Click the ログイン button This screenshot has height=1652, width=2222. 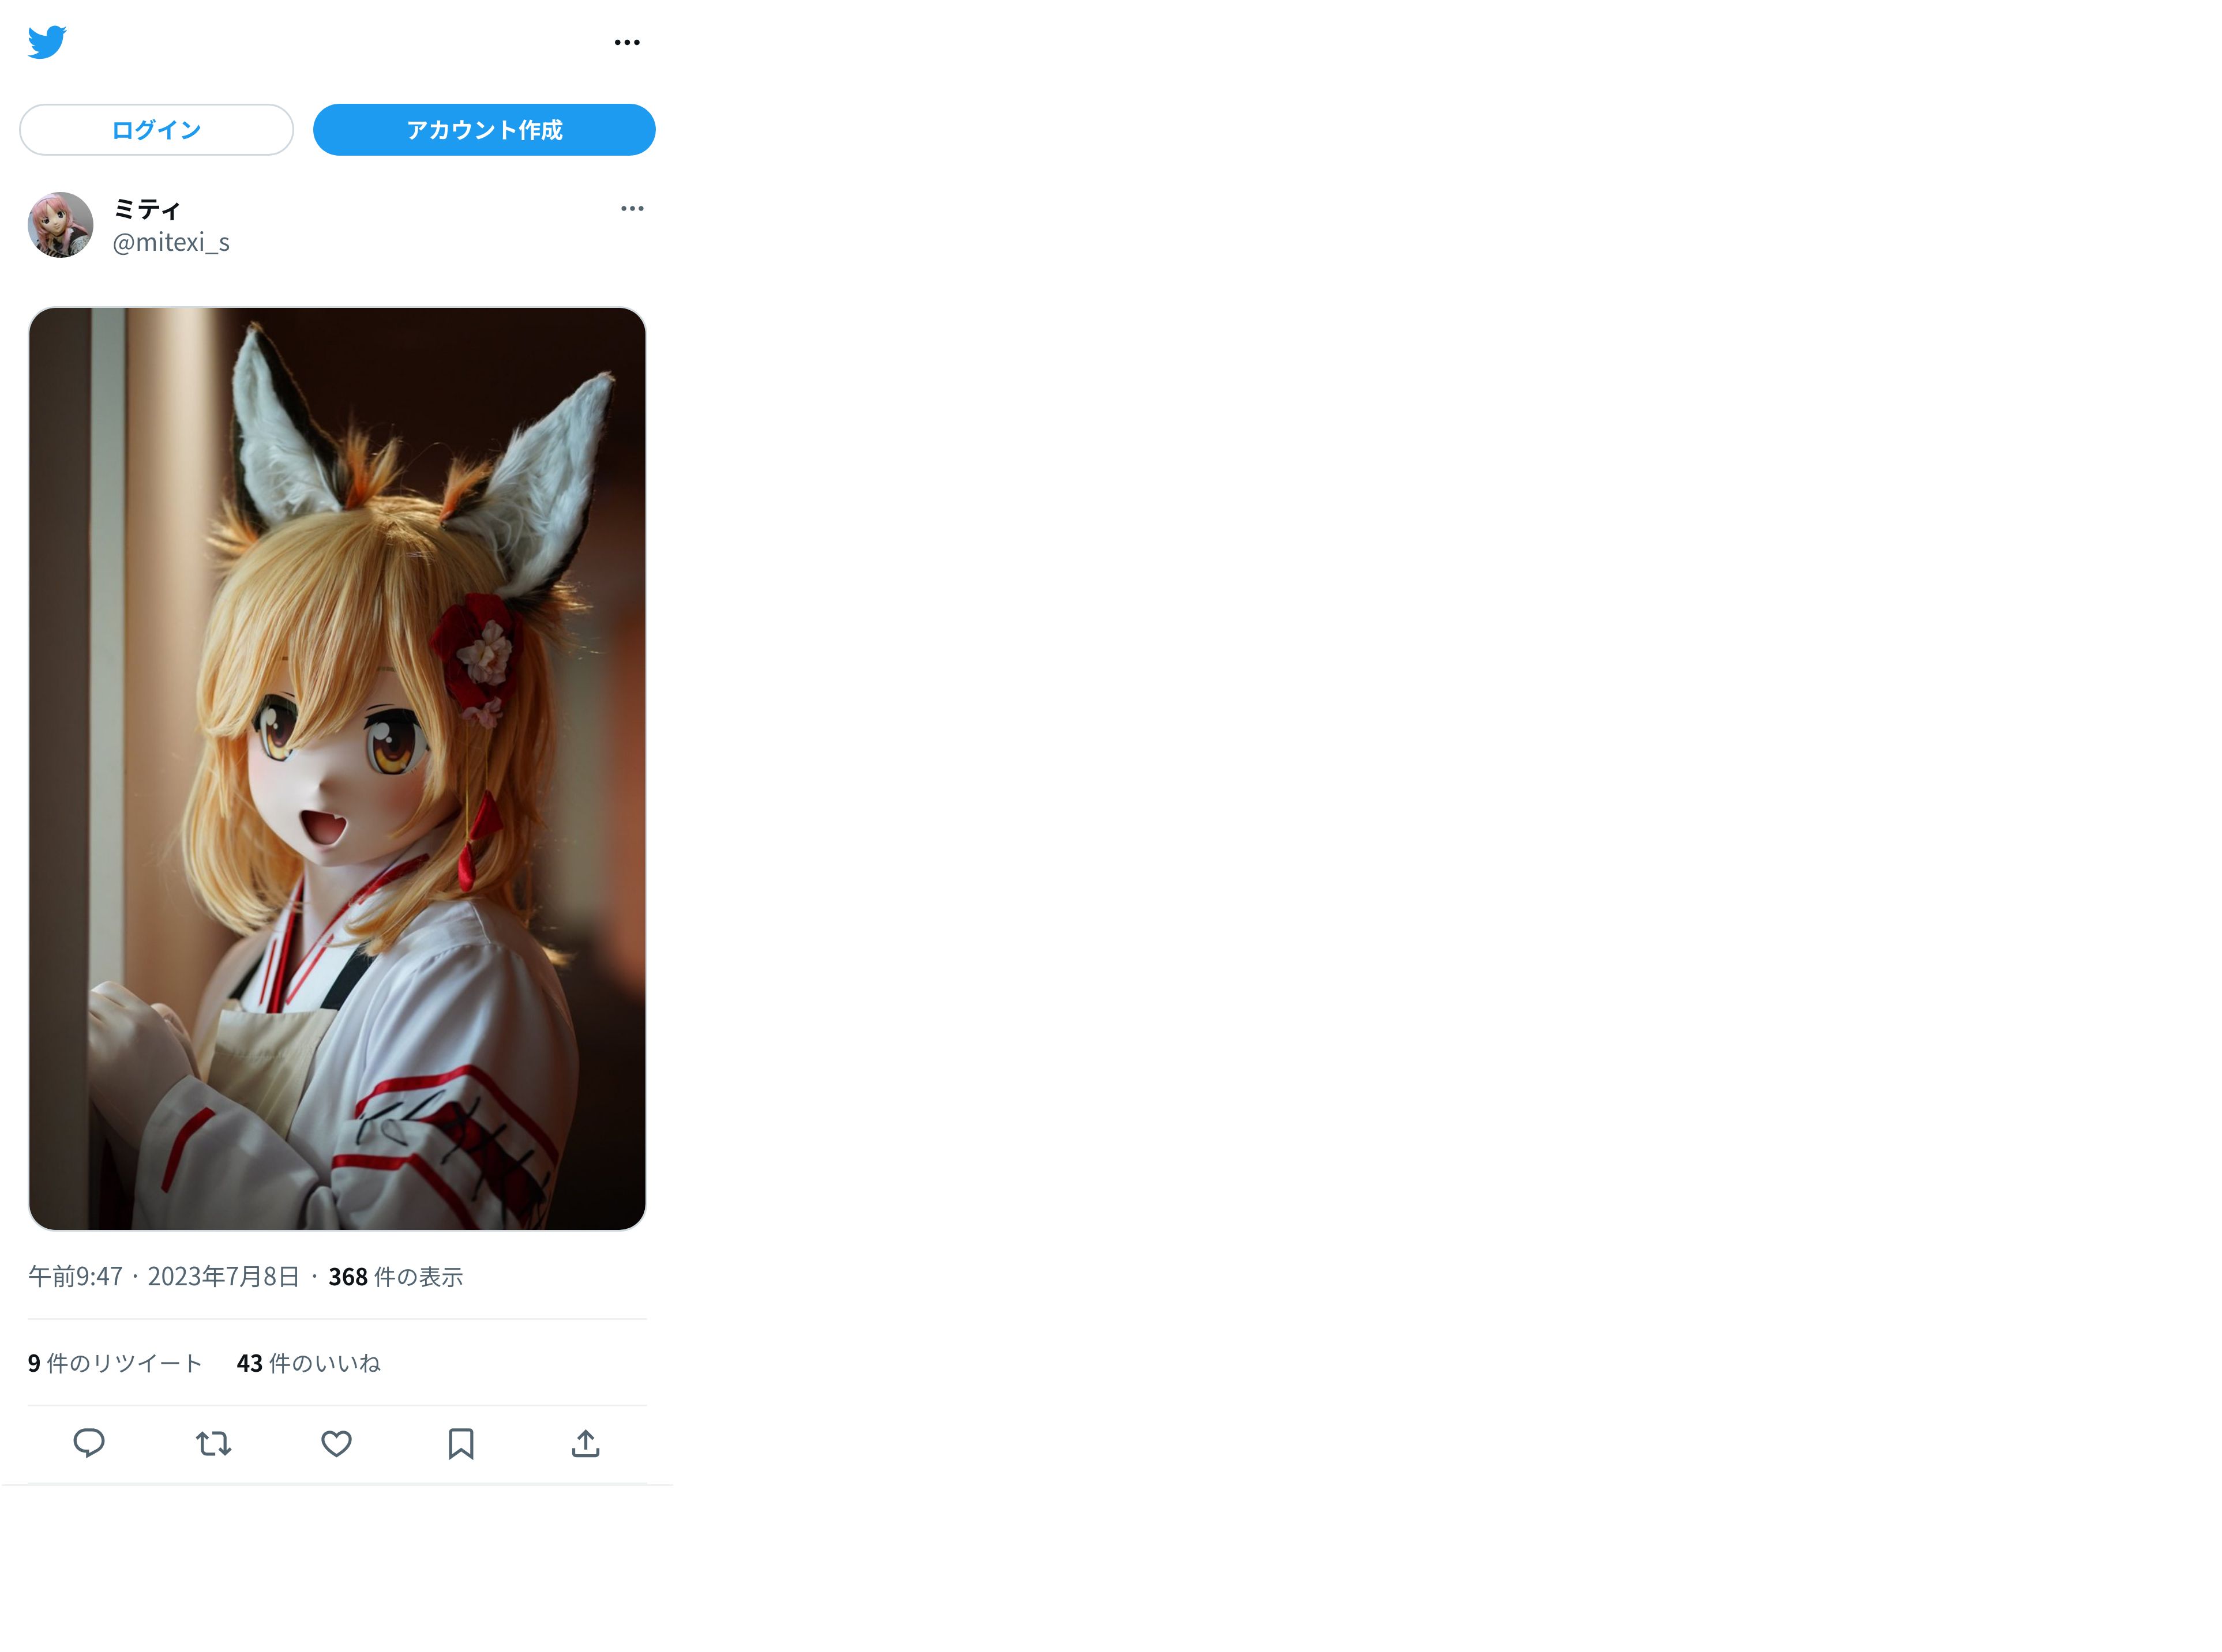coord(157,130)
